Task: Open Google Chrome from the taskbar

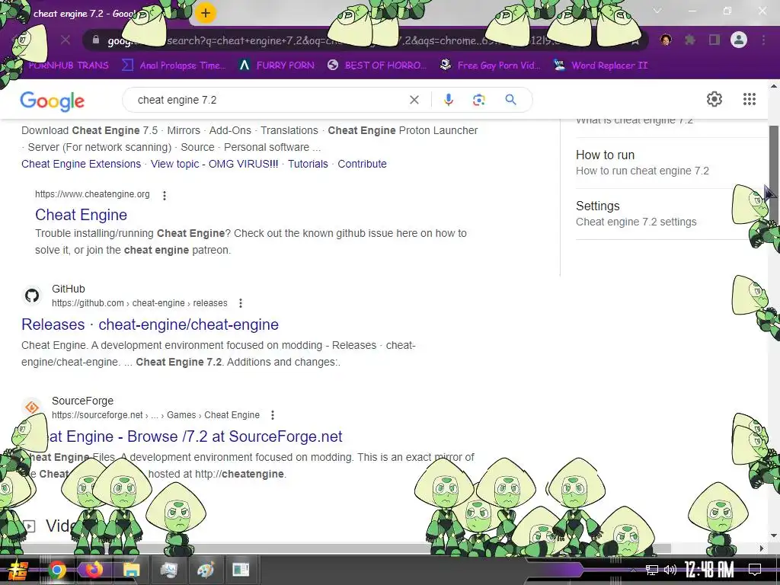Action: point(57,570)
